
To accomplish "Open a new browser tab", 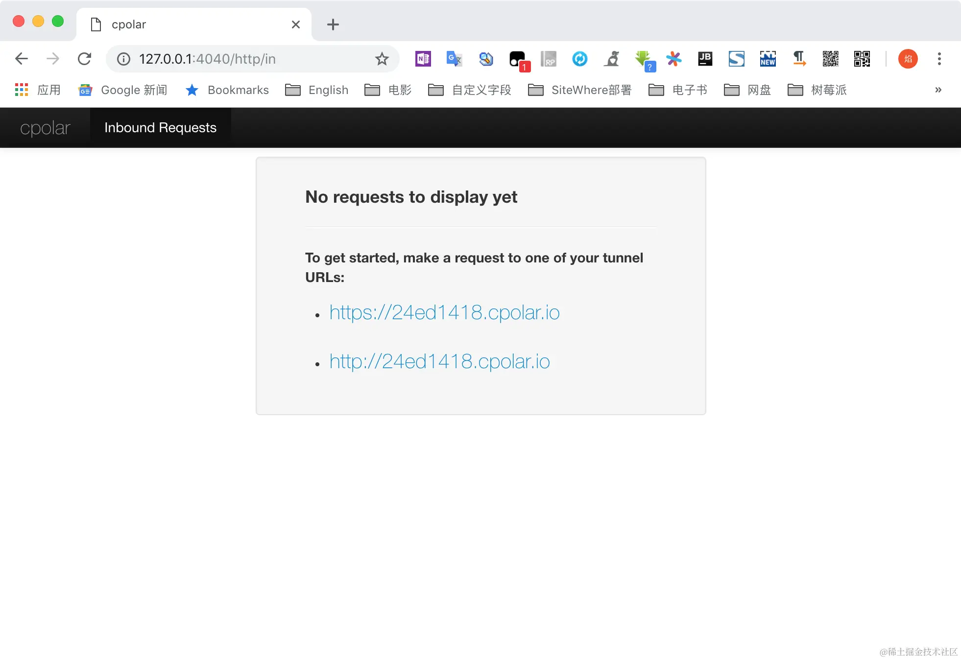I will 333,24.
